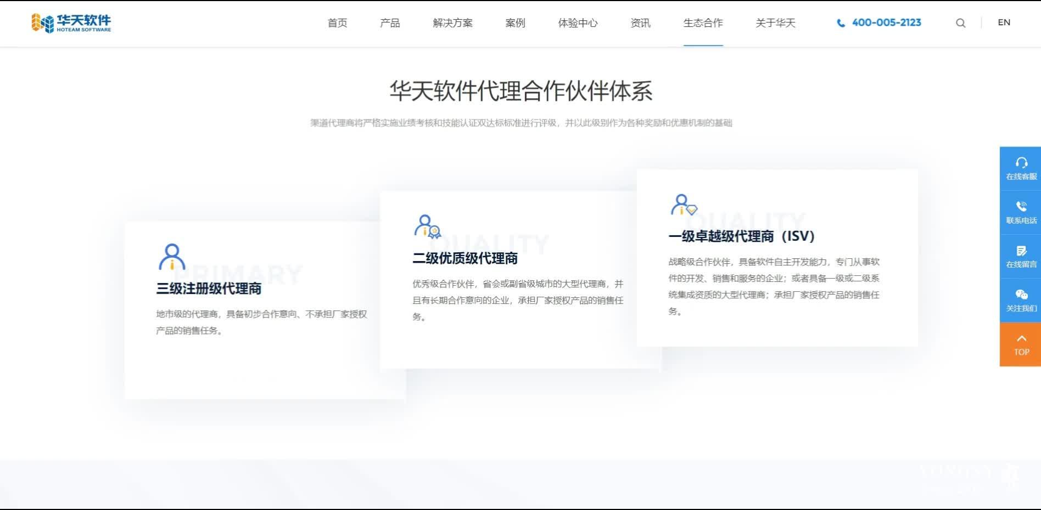
Task: Open the 资讯 navigation item
Action: coord(640,23)
